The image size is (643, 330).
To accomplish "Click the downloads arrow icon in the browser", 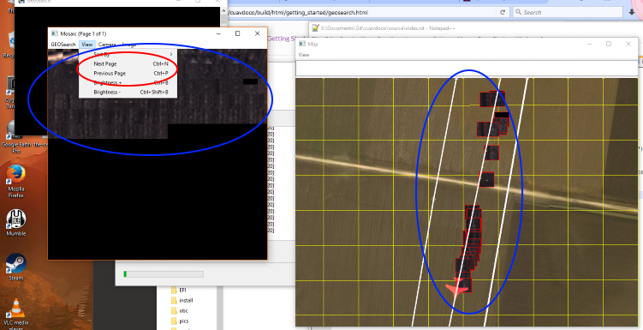I will (632, 12).
